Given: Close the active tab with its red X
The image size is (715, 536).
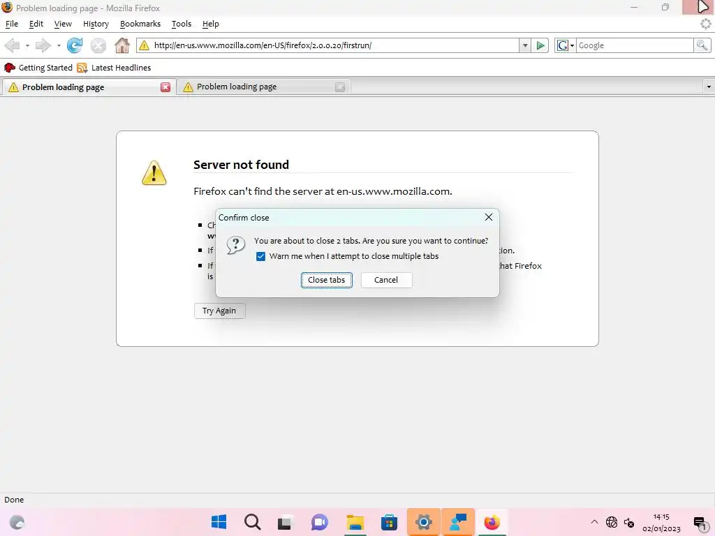Looking at the screenshot, I should (165, 87).
